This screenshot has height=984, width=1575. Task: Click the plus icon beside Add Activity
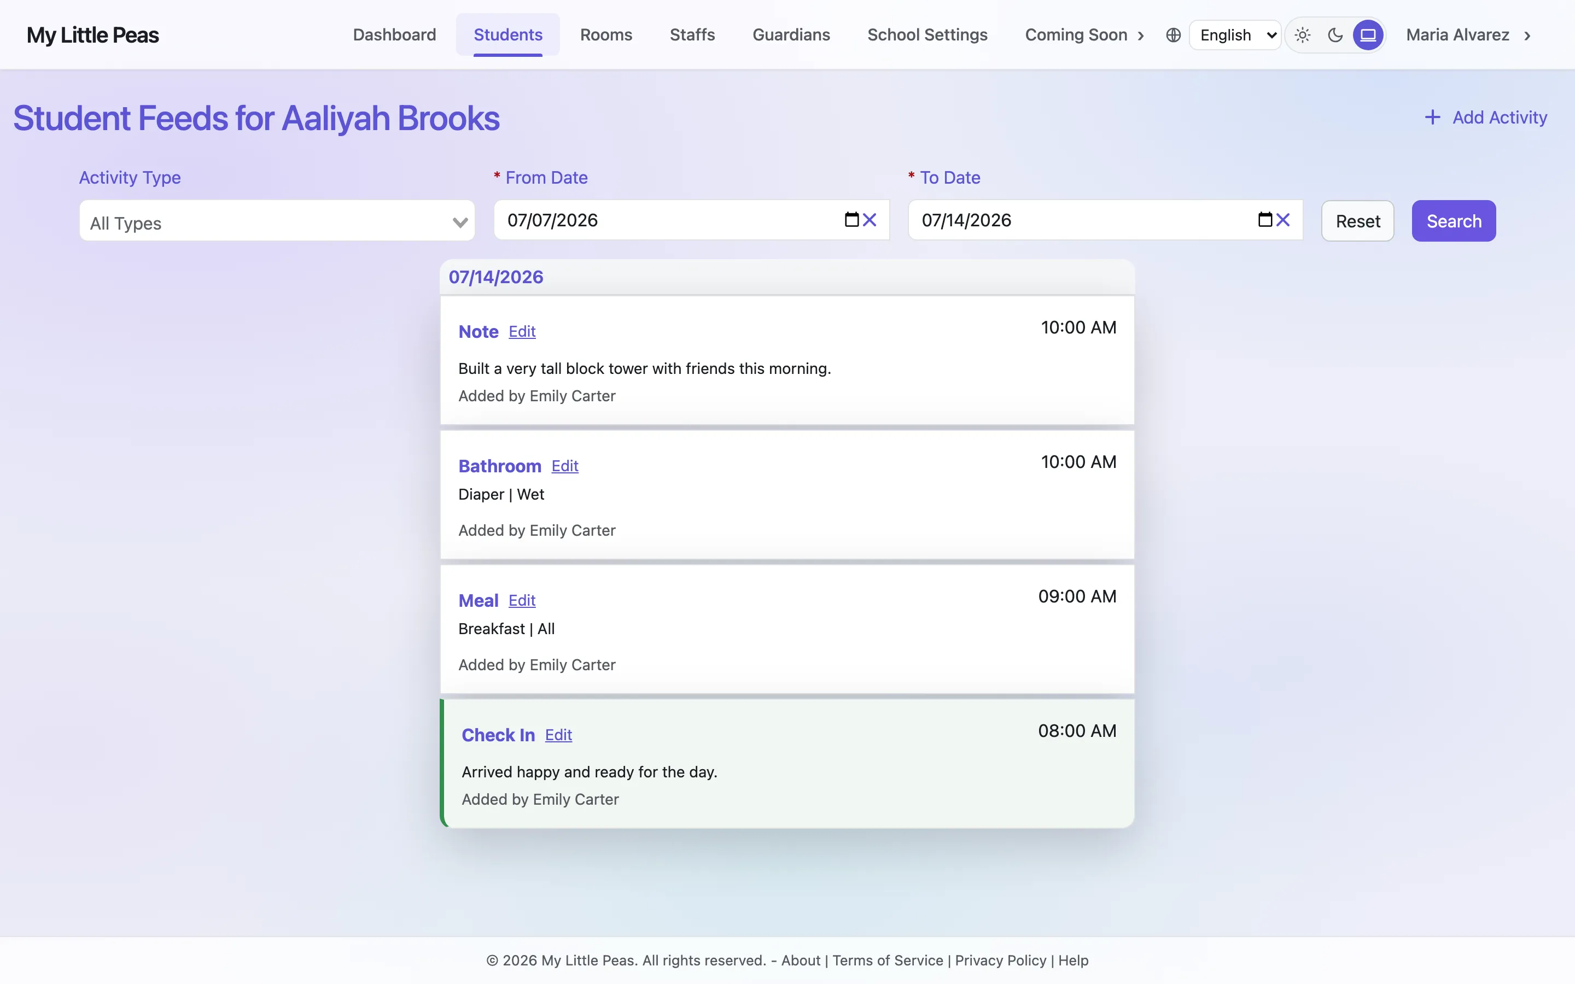1432,117
